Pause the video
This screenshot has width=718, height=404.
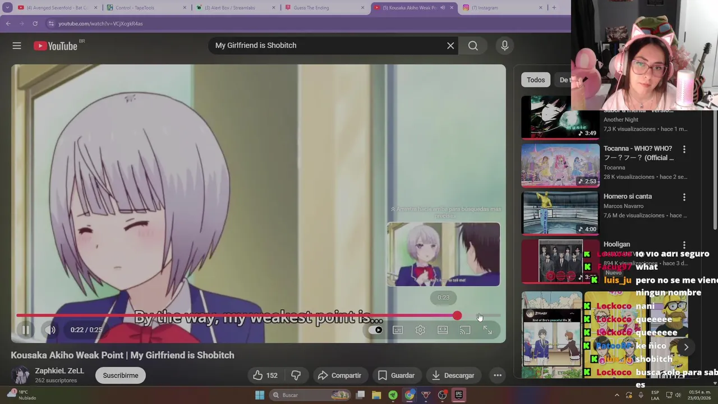25,330
